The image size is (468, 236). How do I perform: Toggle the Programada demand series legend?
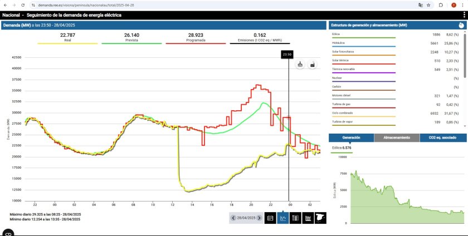tap(196, 38)
